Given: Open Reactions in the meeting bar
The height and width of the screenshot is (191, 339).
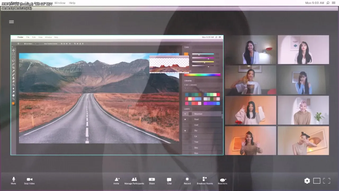Looking at the screenshot, I should (x=222, y=181).
